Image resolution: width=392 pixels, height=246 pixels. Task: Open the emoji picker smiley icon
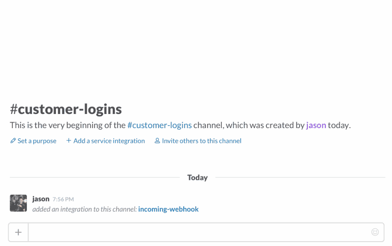click(375, 232)
